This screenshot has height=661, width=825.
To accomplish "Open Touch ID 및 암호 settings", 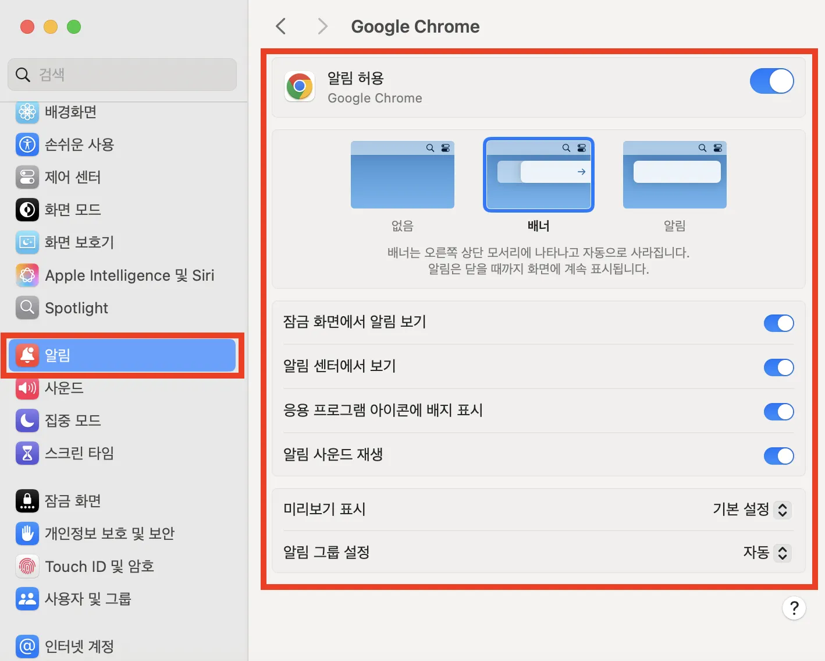I will pos(122,566).
